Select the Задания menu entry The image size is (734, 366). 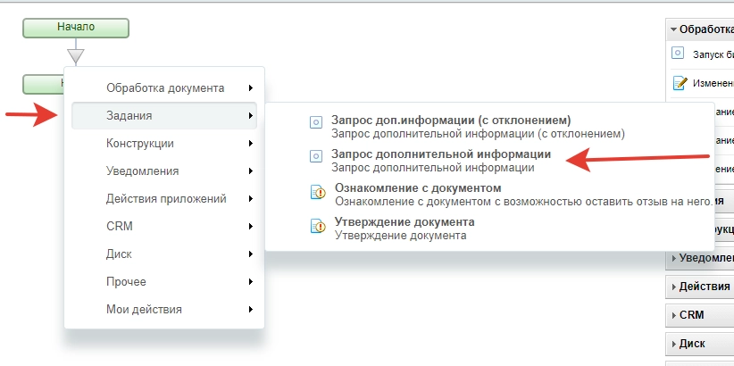[164, 116]
